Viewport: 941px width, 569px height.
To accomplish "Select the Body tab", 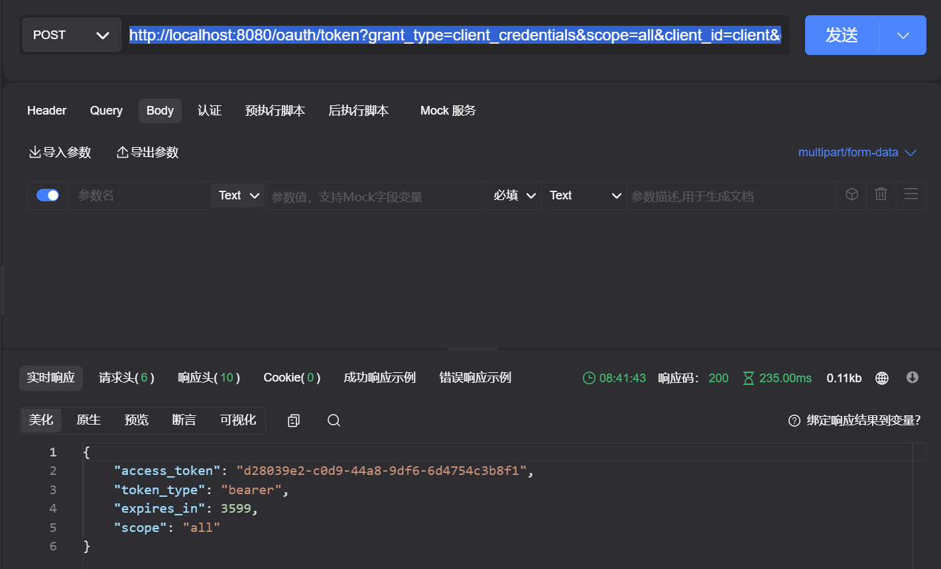I will [160, 111].
